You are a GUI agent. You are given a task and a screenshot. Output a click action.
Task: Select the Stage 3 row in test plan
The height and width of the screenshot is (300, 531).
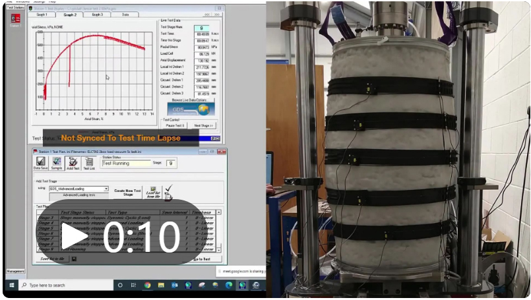point(125,218)
